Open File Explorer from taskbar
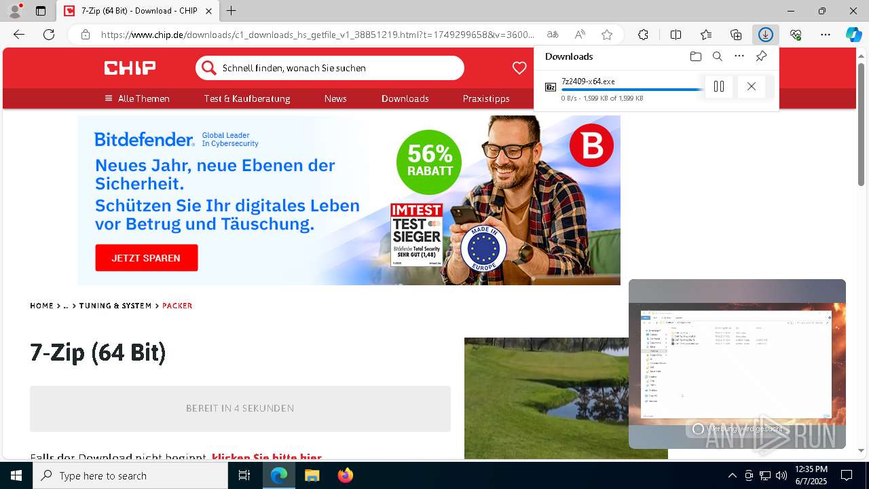This screenshot has height=489, width=869. [312, 475]
